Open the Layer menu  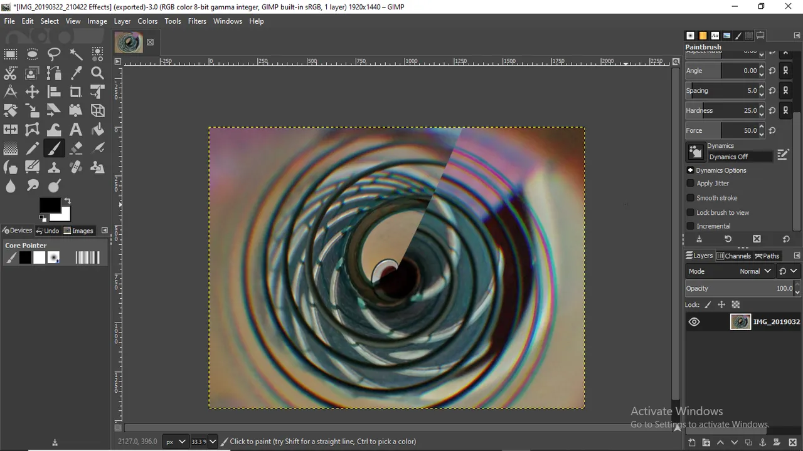point(122,21)
